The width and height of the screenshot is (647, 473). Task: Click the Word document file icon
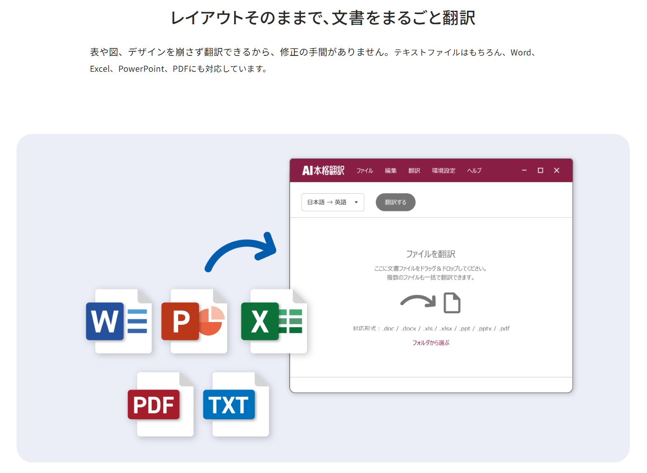click(x=119, y=321)
